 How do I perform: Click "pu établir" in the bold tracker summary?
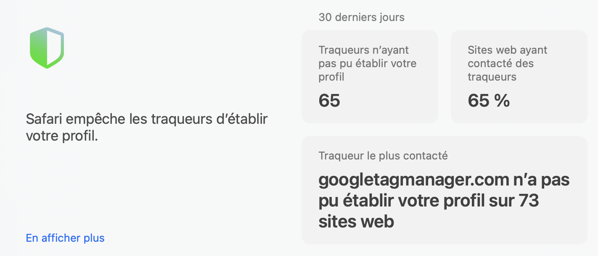click(356, 201)
